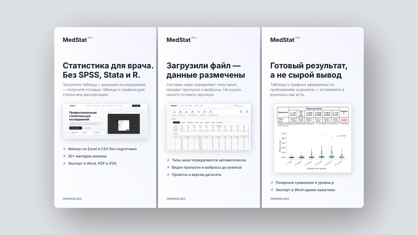Click heading "Готовый результат, а не сырой вывод"

(x=309, y=70)
